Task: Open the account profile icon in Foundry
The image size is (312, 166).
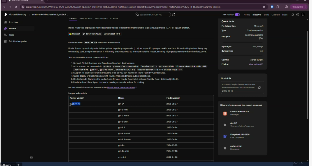Action: pos(303,15)
